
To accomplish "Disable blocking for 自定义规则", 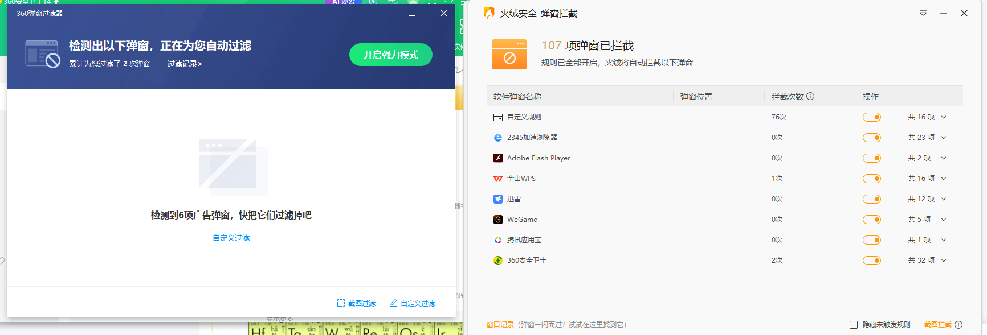I will 871,117.
